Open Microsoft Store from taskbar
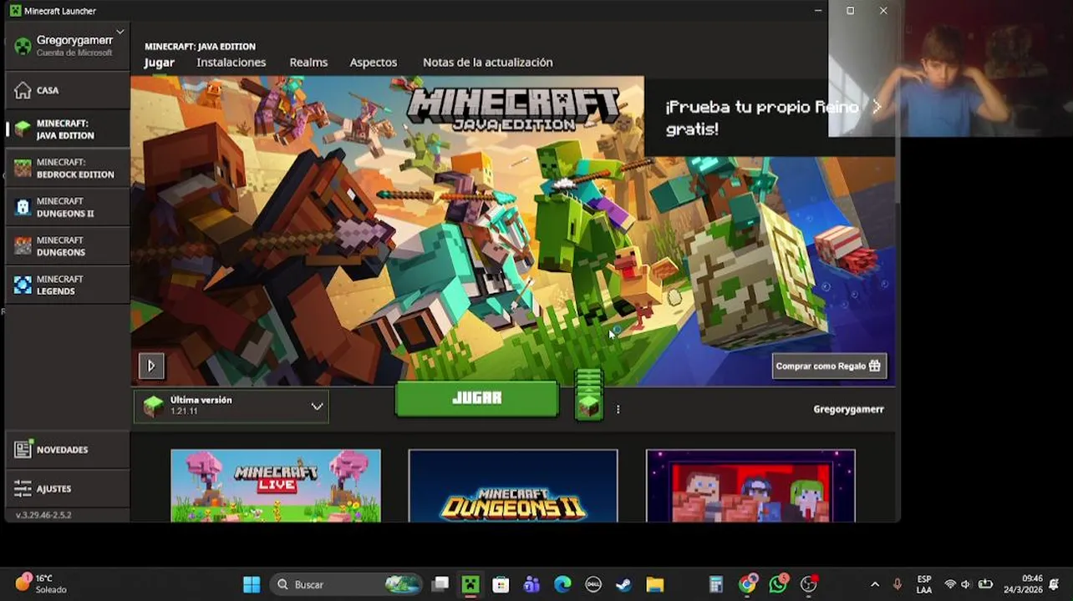Viewport: 1073px width, 601px height. click(501, 584)
